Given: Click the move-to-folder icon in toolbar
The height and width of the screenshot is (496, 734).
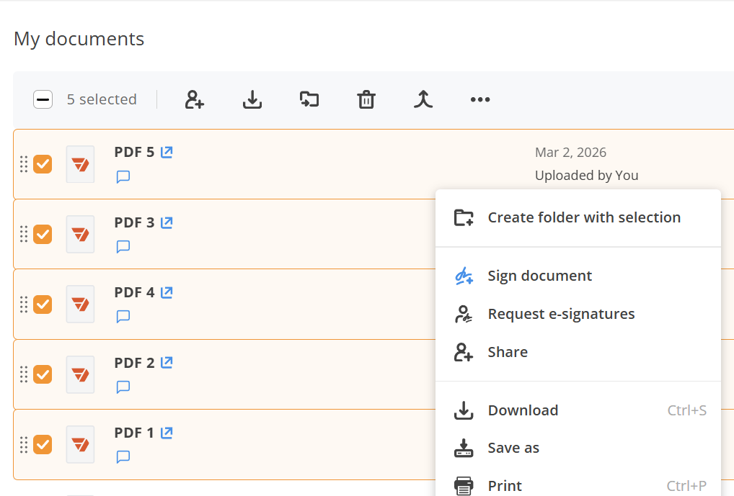Looking at the screenshot, I should [309, 99].
